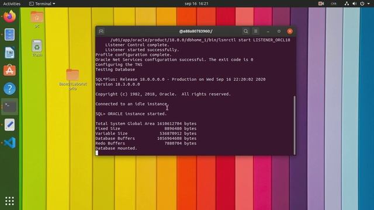The image size is (374, 210).
Task: Open Visual Studio Code from the dock
Action: (x=9, y=142)
